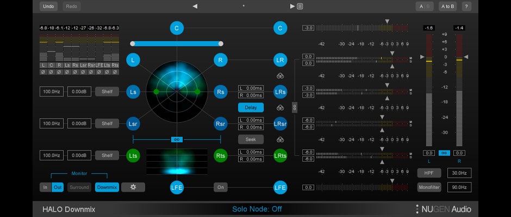Viewport: 511px width, 217px height.
Task: Click the right handle of blue width slider
Action: (x=221, y=43)
